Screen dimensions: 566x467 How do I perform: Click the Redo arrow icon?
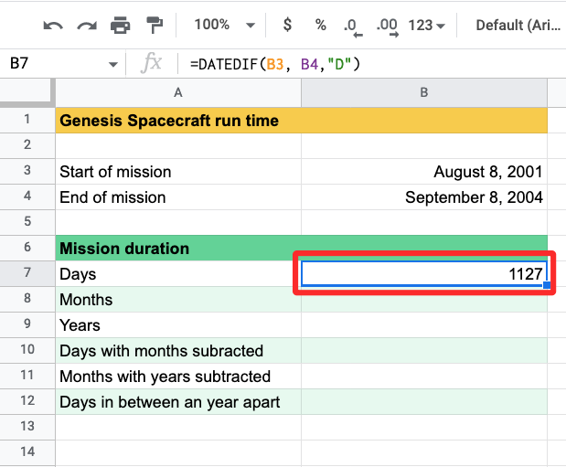[87, 25]
